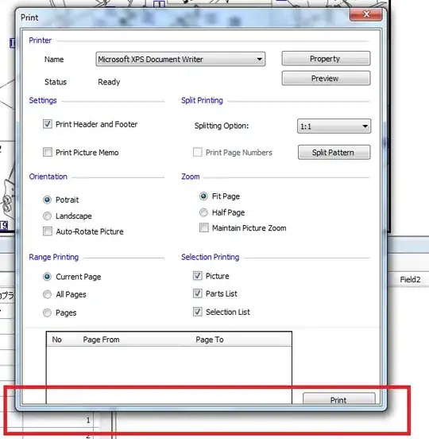The width and height of the screenshot is (429, 439).
Task: Uncheck Parts List checkbox
Action: point(198,293)
